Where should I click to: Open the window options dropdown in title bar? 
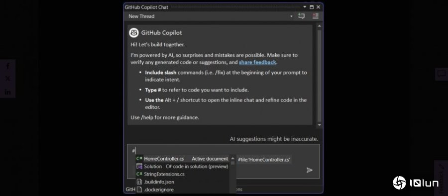click(305, 7)
